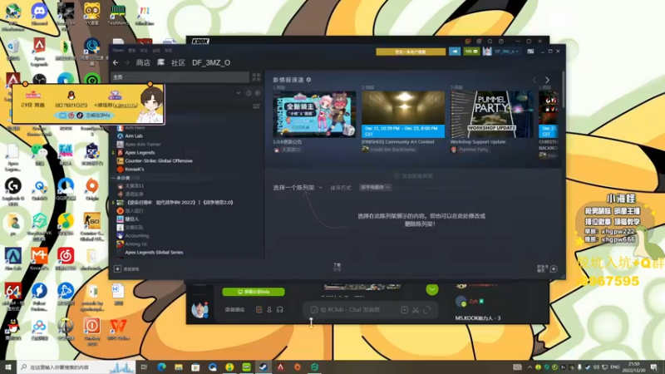The image size is (665, 374).
Task: Open the news settings gear icon
Action: (308, 80)
